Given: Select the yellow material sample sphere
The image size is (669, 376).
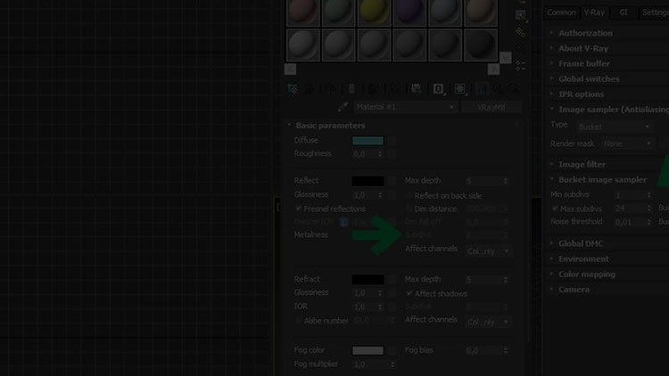Looking at the screenshot, I should (x=375, y=11).
